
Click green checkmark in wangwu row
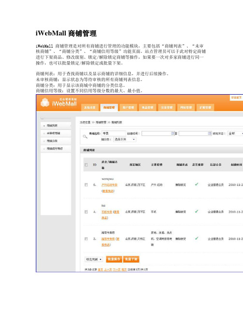[197, 184]
